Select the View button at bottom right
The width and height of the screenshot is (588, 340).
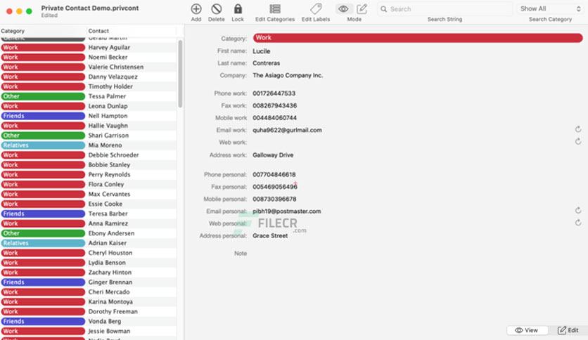pos(527,330)
